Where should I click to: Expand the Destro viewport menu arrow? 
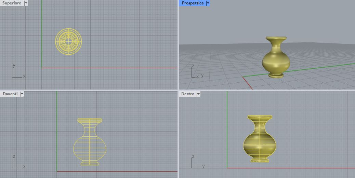[198, 94]
